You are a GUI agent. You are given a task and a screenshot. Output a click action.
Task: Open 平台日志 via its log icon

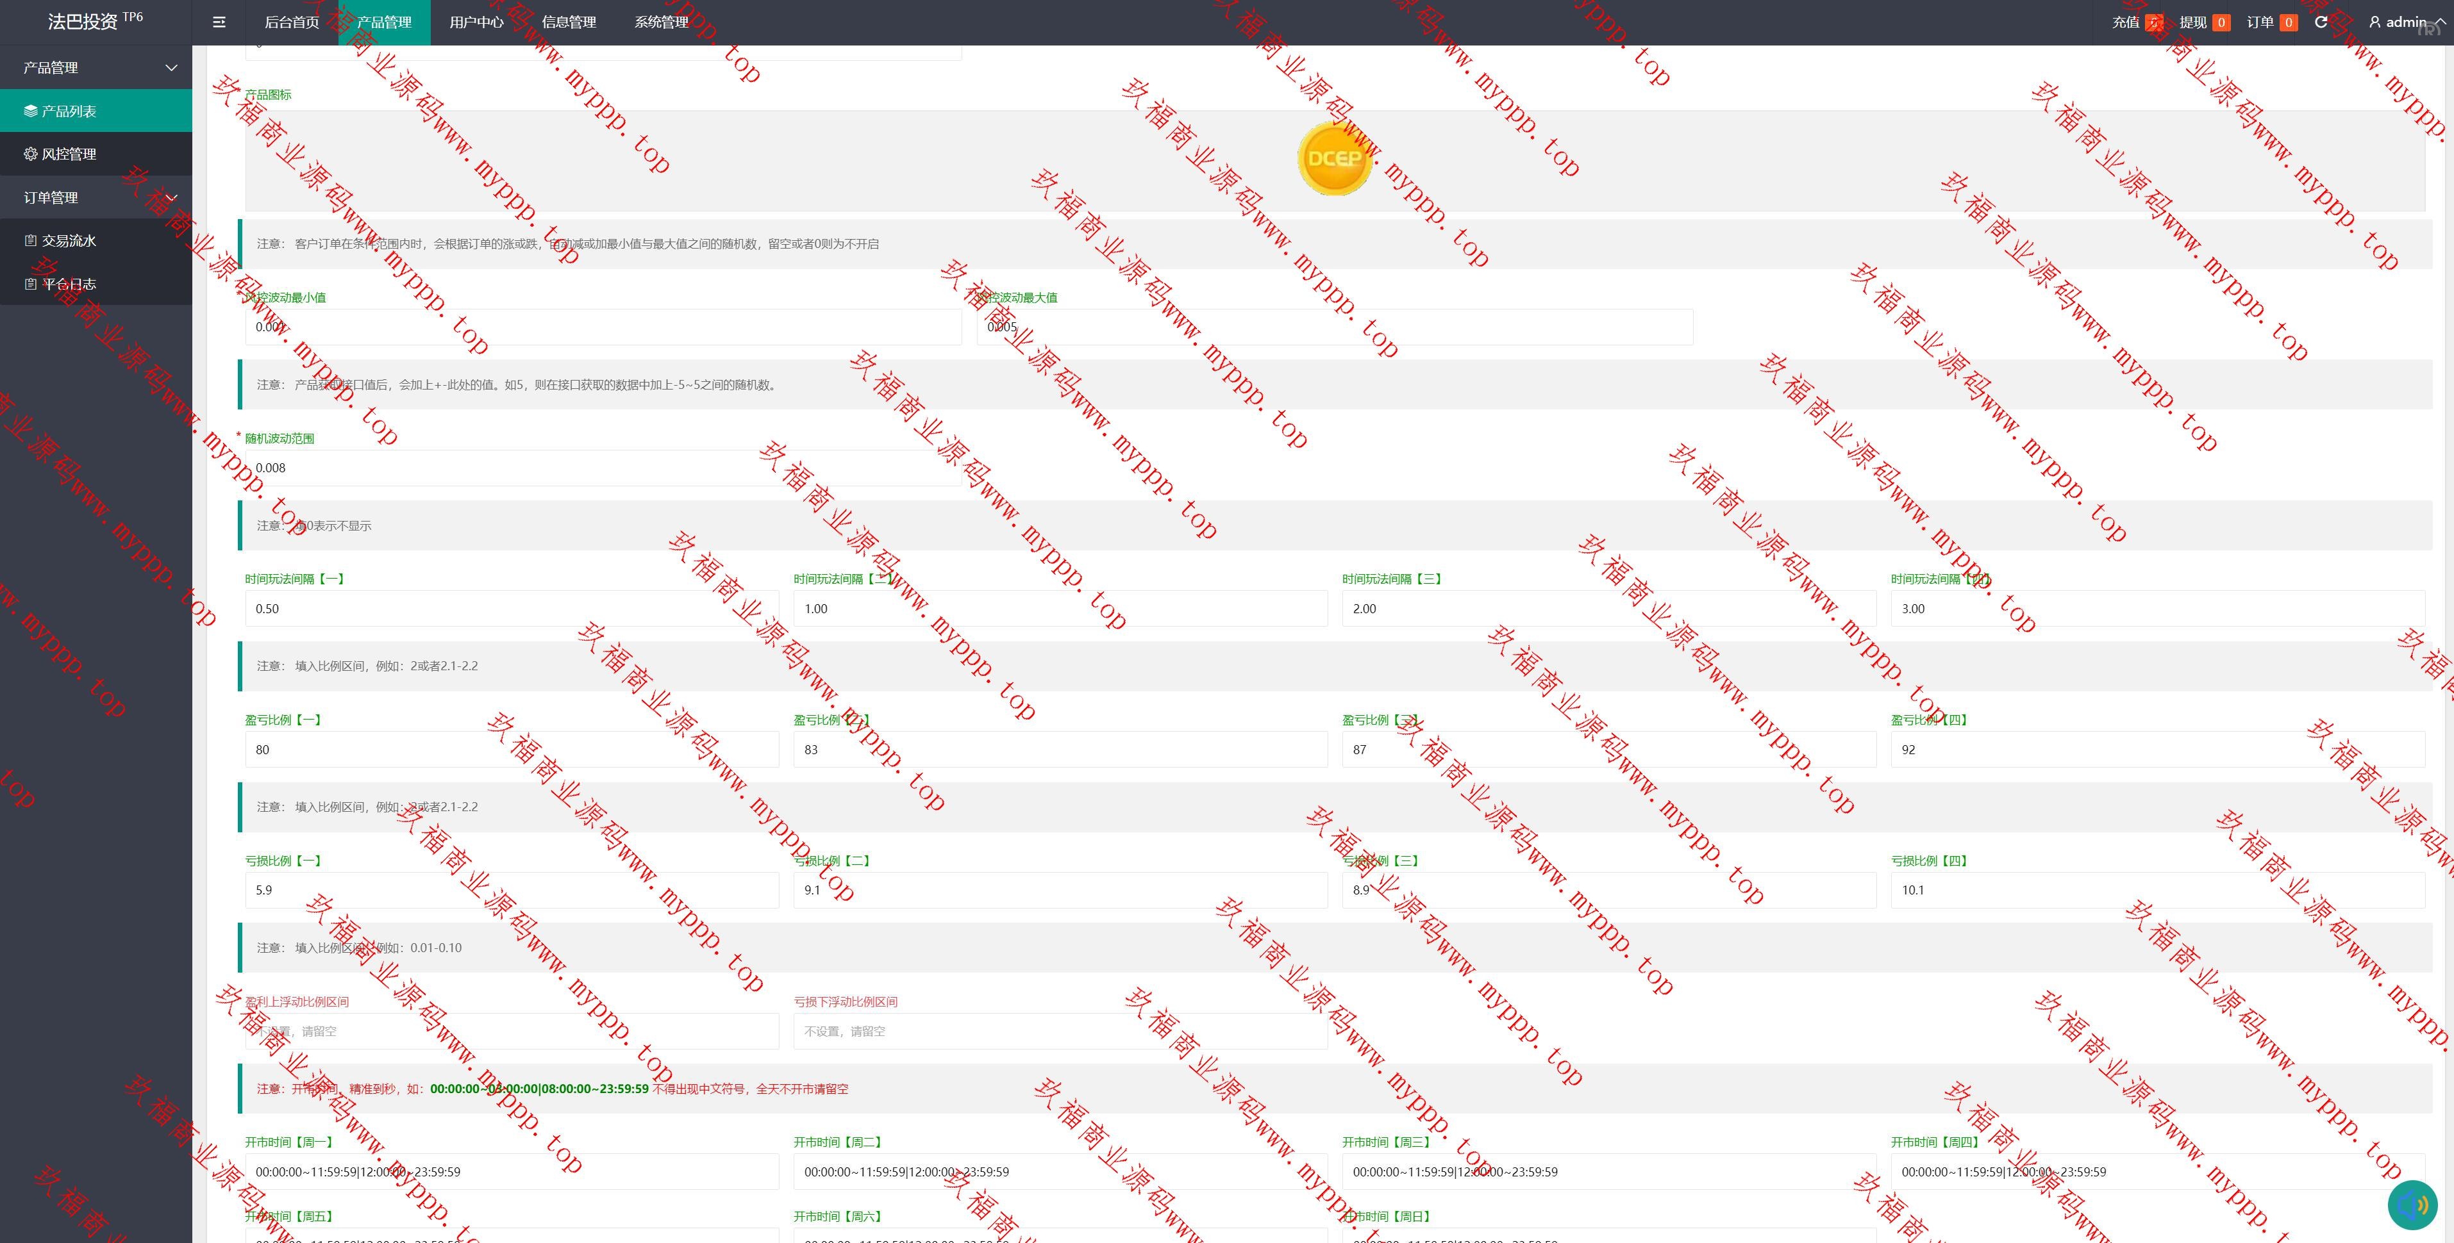(31, 284)
